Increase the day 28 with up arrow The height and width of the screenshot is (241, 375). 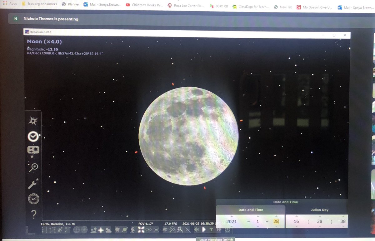(276, 216)
